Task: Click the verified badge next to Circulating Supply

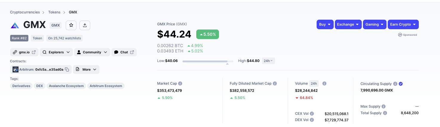Action: click(401, 84)
